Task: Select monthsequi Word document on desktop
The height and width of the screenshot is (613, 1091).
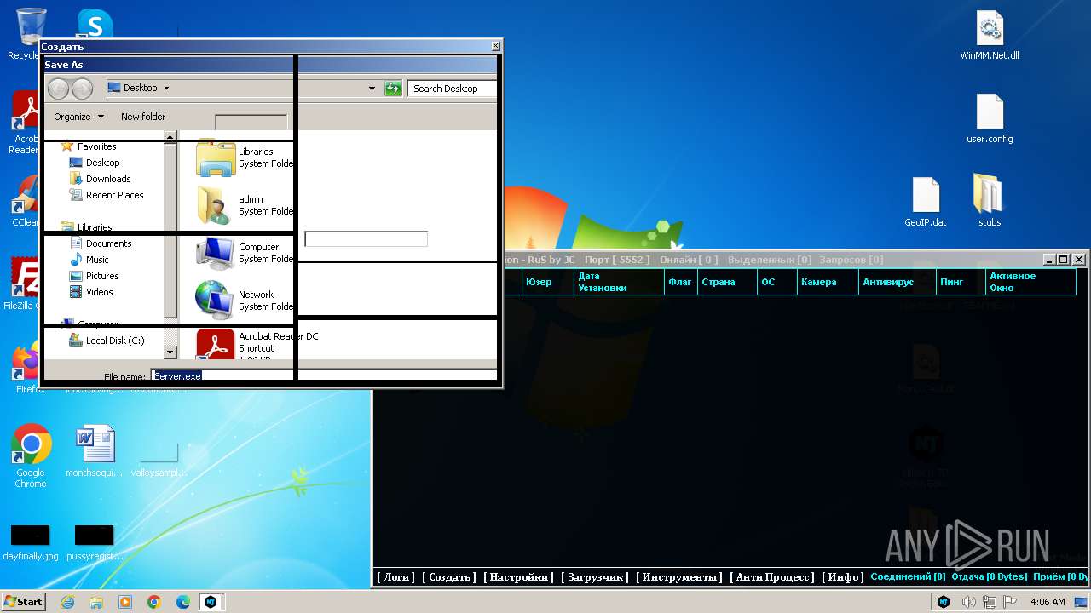Action: click(95, 452)
